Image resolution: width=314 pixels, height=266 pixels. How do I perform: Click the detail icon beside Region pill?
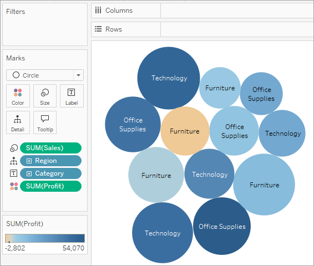point(14,161)
